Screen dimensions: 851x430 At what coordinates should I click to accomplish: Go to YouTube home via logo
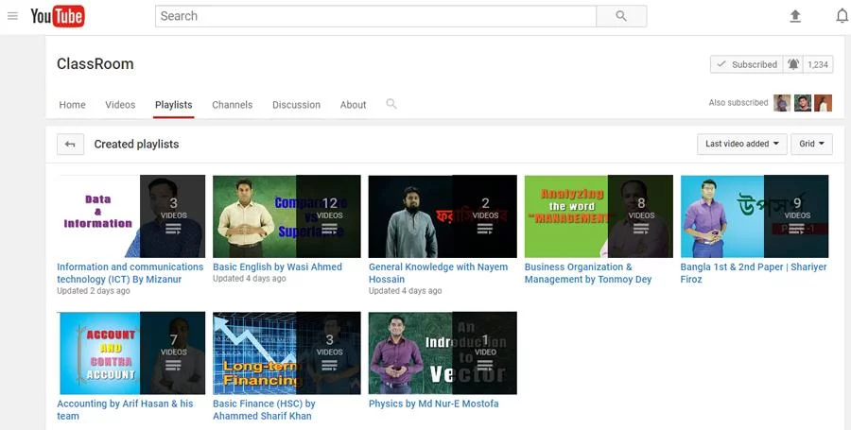[58, 16]
